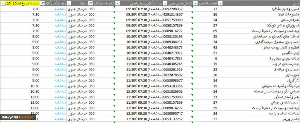Viewport: 300px width, 123px height.
Task: Click faculty ID 050 in بازي‌سازي row
Action: click(102, 75)
